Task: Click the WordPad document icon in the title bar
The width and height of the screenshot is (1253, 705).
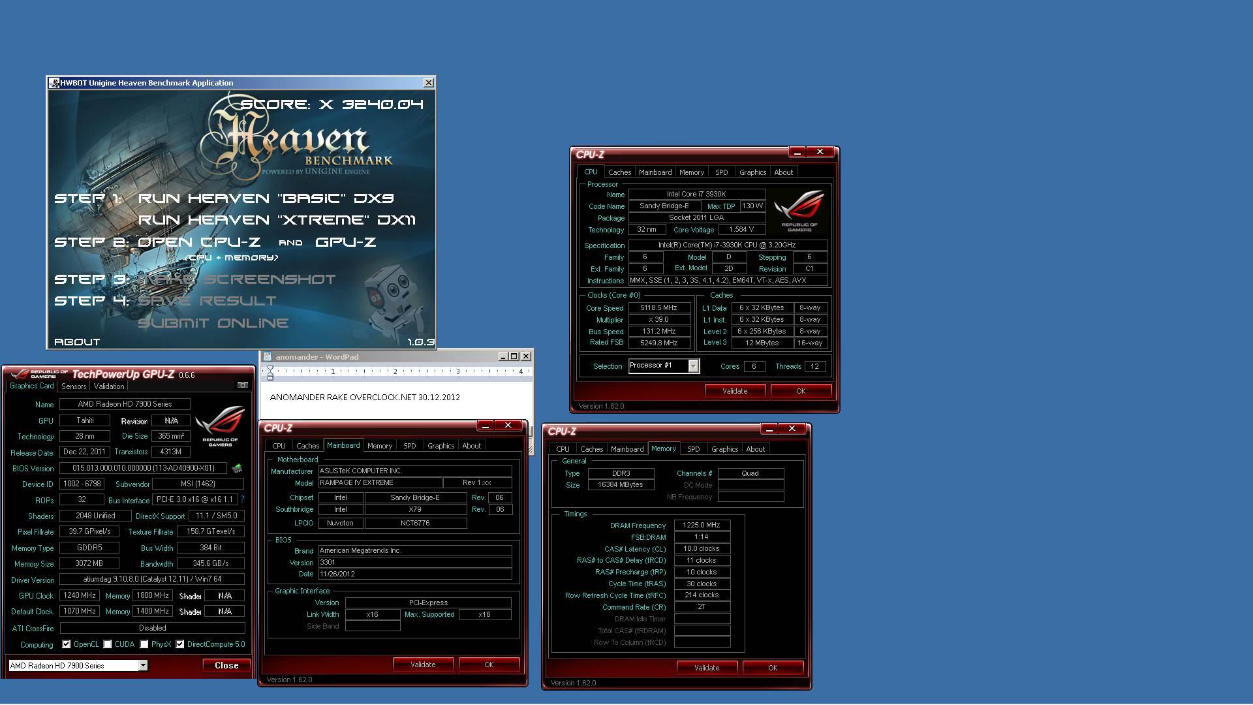Action: click(267, 356)
